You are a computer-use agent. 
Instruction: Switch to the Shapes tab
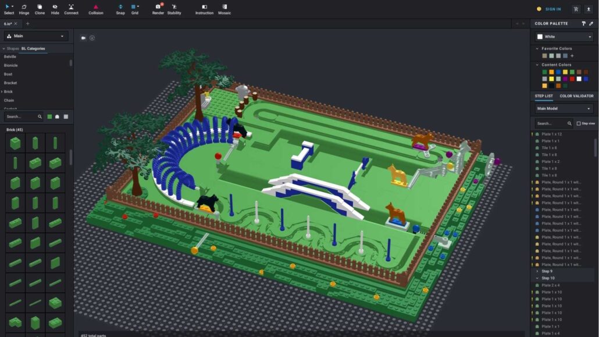point(13,49)
